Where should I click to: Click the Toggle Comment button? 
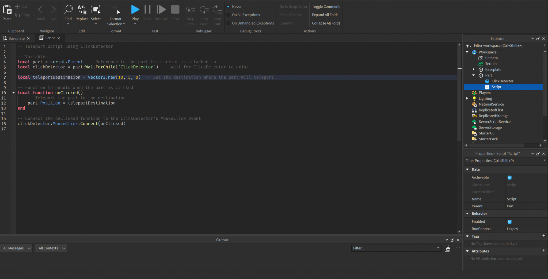click(325, 6)
